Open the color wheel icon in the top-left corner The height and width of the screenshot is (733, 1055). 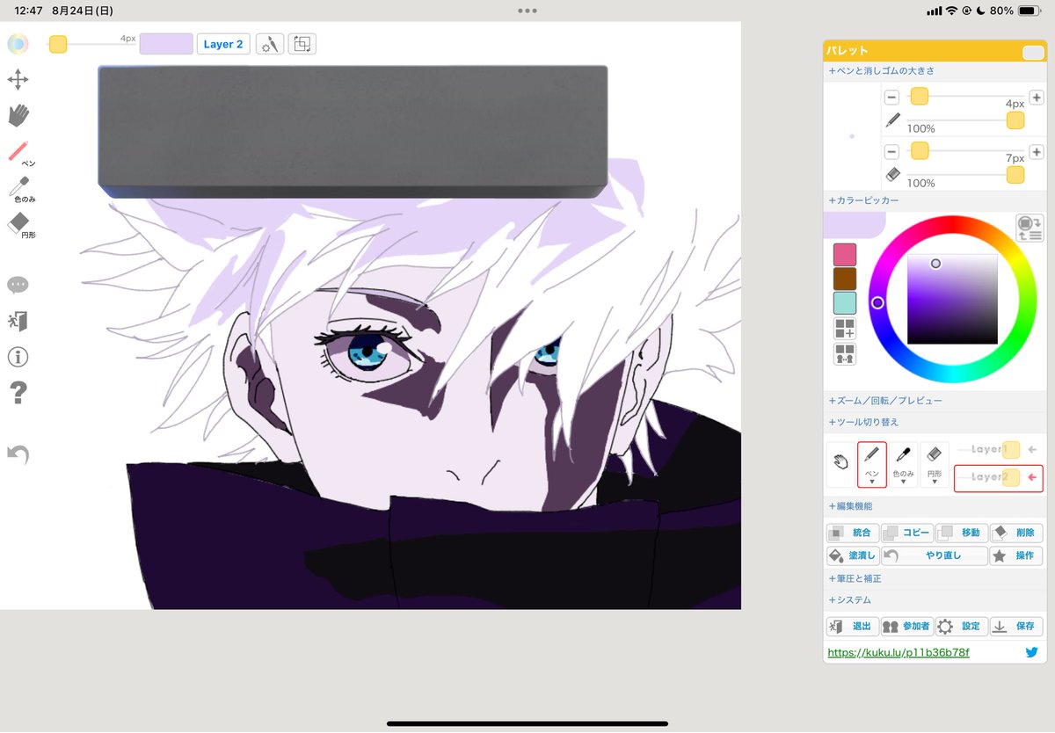(x=18, y=44)
